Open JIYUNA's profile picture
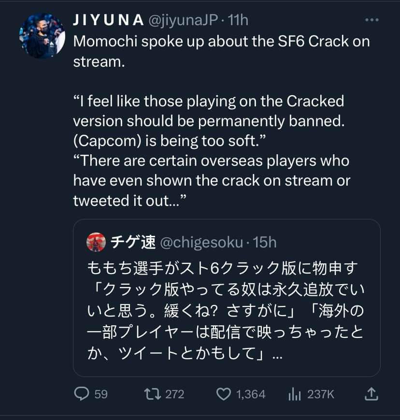This screenshot has width=400, height=420. pyautogui.click(x=42, y=35)
